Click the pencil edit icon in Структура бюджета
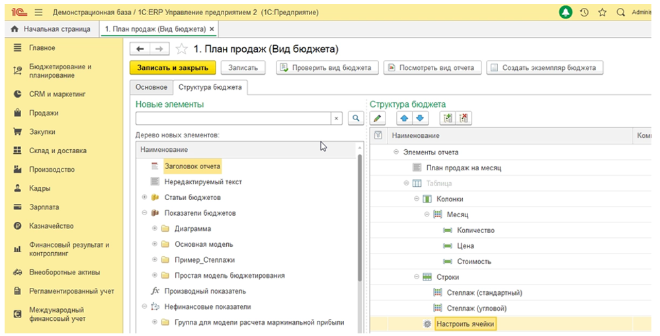The image size is (660, 336). tap(378, 118)
